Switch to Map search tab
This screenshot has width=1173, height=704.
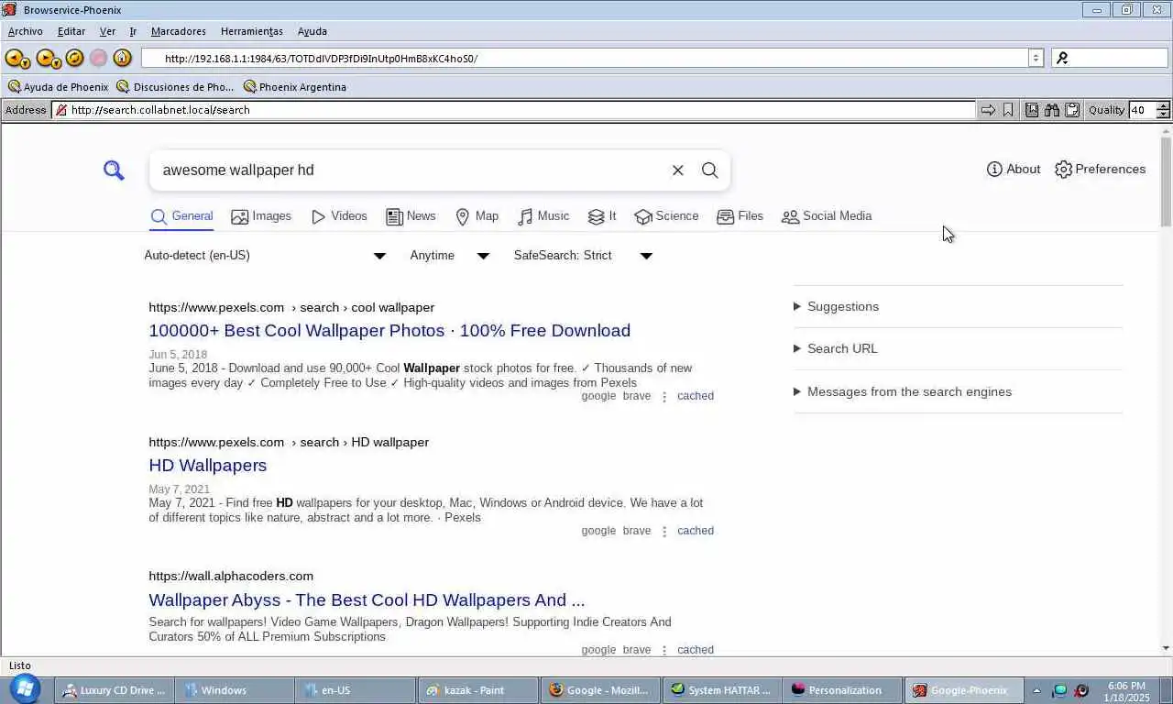[477, 217]
